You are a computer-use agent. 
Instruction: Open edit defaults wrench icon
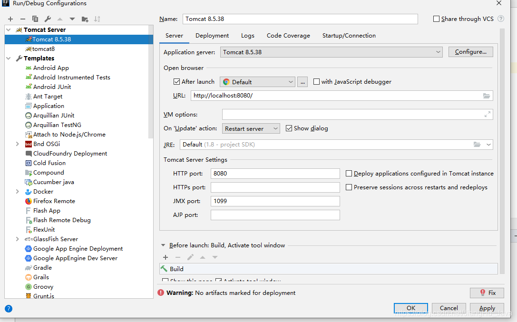pos(48,19)
